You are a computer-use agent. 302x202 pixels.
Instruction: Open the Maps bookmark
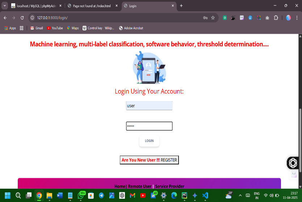pos(73,28)
